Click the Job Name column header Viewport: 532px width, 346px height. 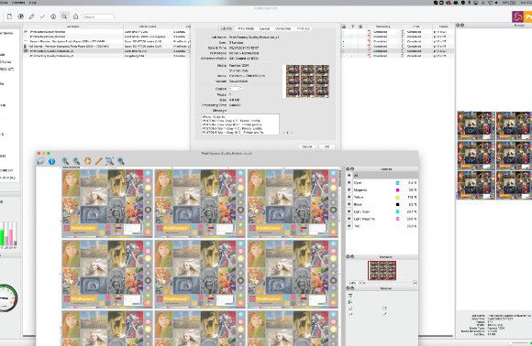click(x=73, y=27)
